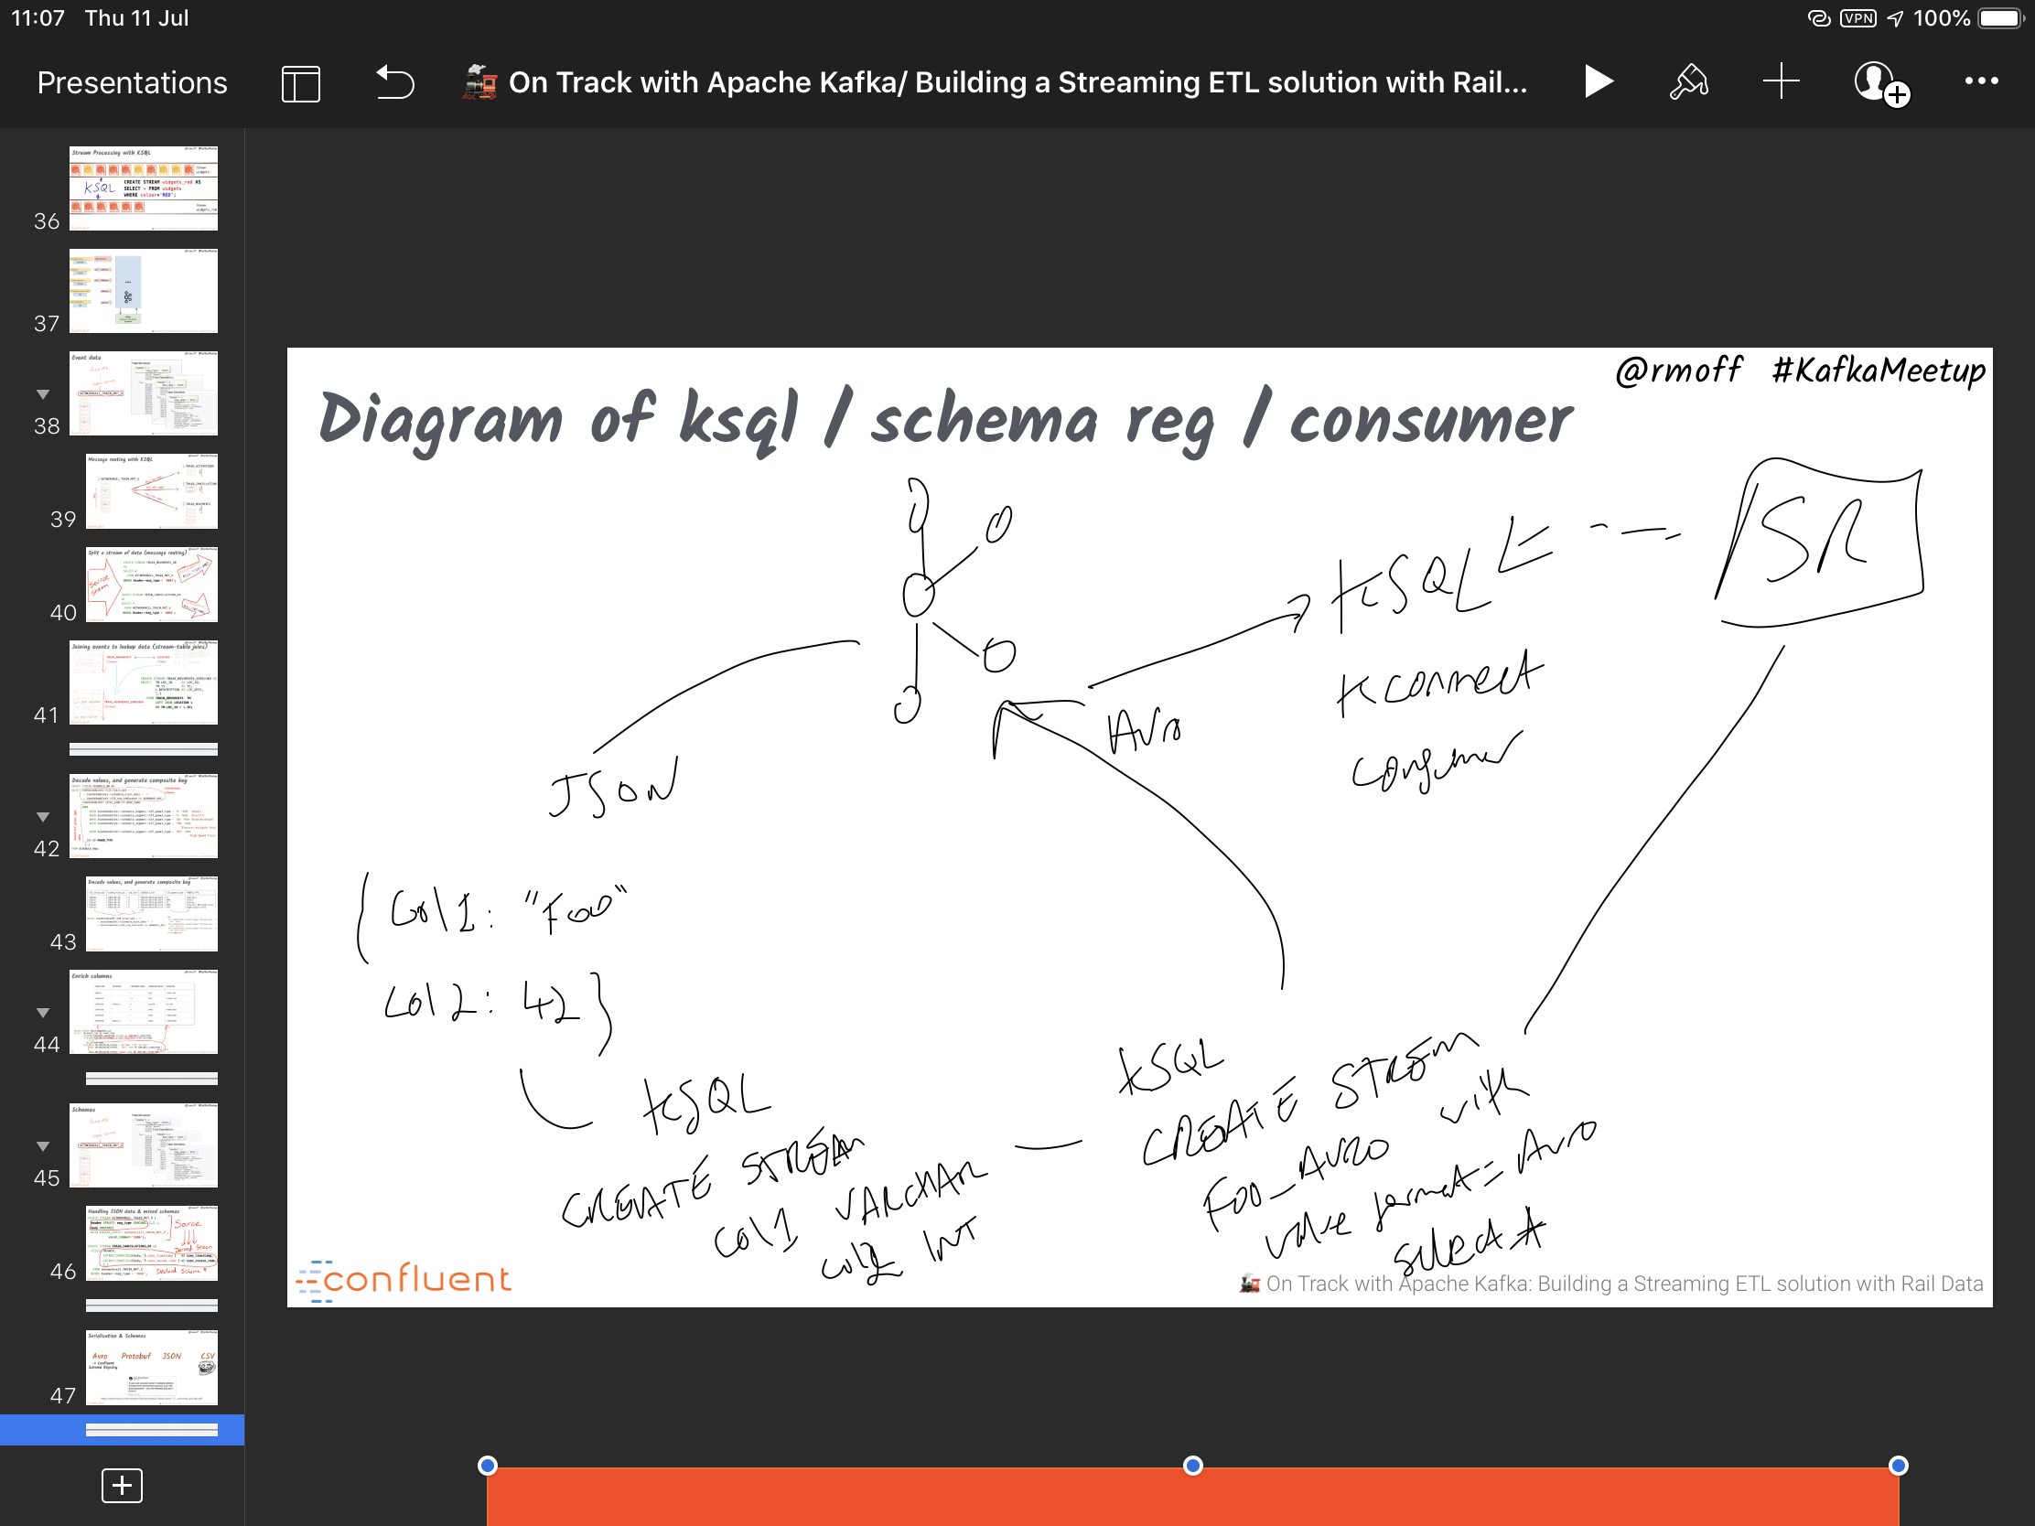The image size is (2035, 1526).
Task: Click the more options ellipsis icon
Action: (1982, 81)
